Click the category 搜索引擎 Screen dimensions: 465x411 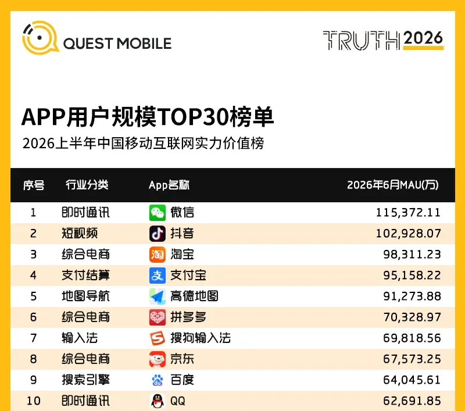85,380
